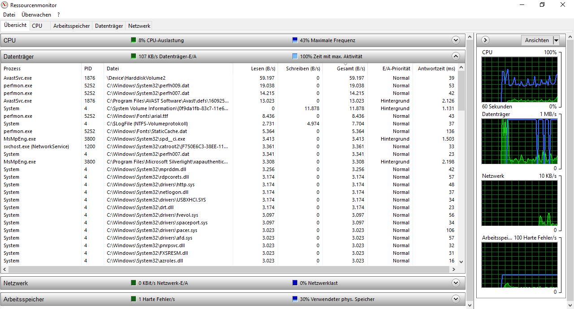Click green Netzwerk-E/A indicator square
This screenshot has width=574, height=309.
133,283
